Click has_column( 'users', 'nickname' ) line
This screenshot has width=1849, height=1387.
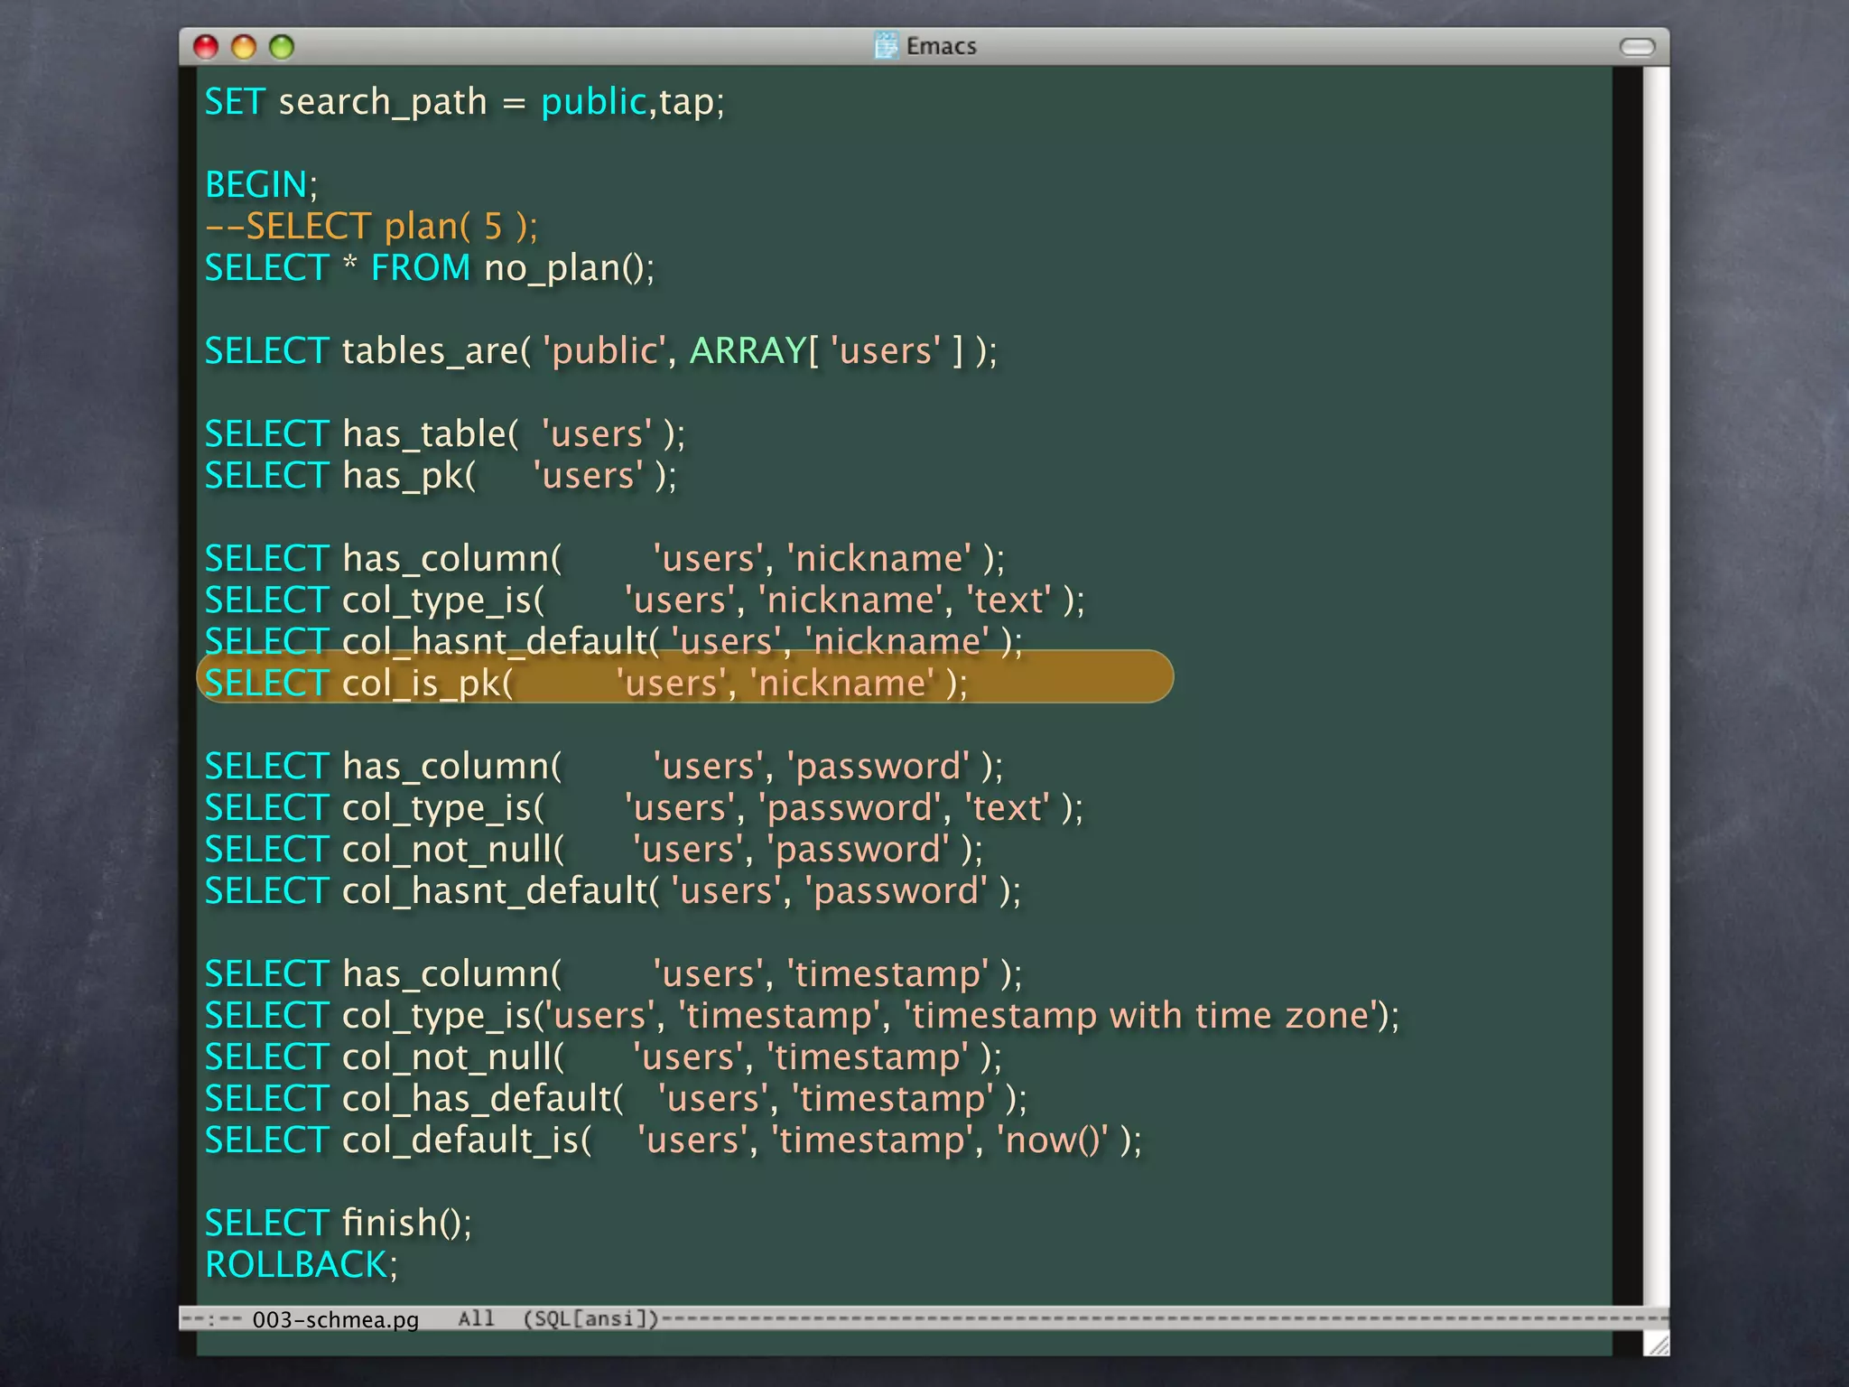coord(604,559)
